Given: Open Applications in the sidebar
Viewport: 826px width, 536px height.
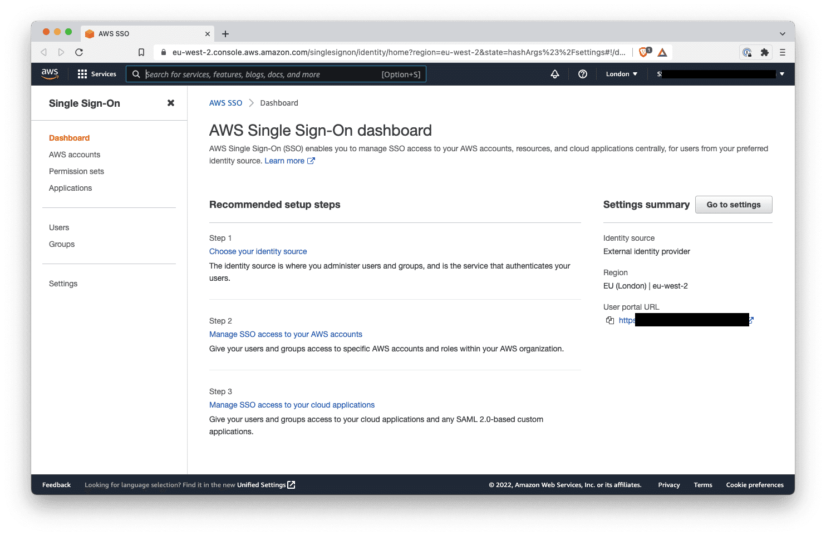Looking at the screenshot, I should pos(70,188).
